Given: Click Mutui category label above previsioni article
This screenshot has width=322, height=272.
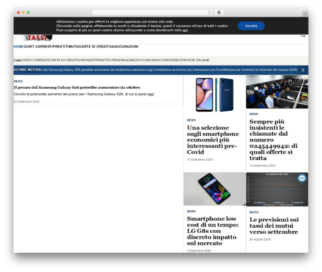Looking at the screenshot, I should click(x=254, y=212).
